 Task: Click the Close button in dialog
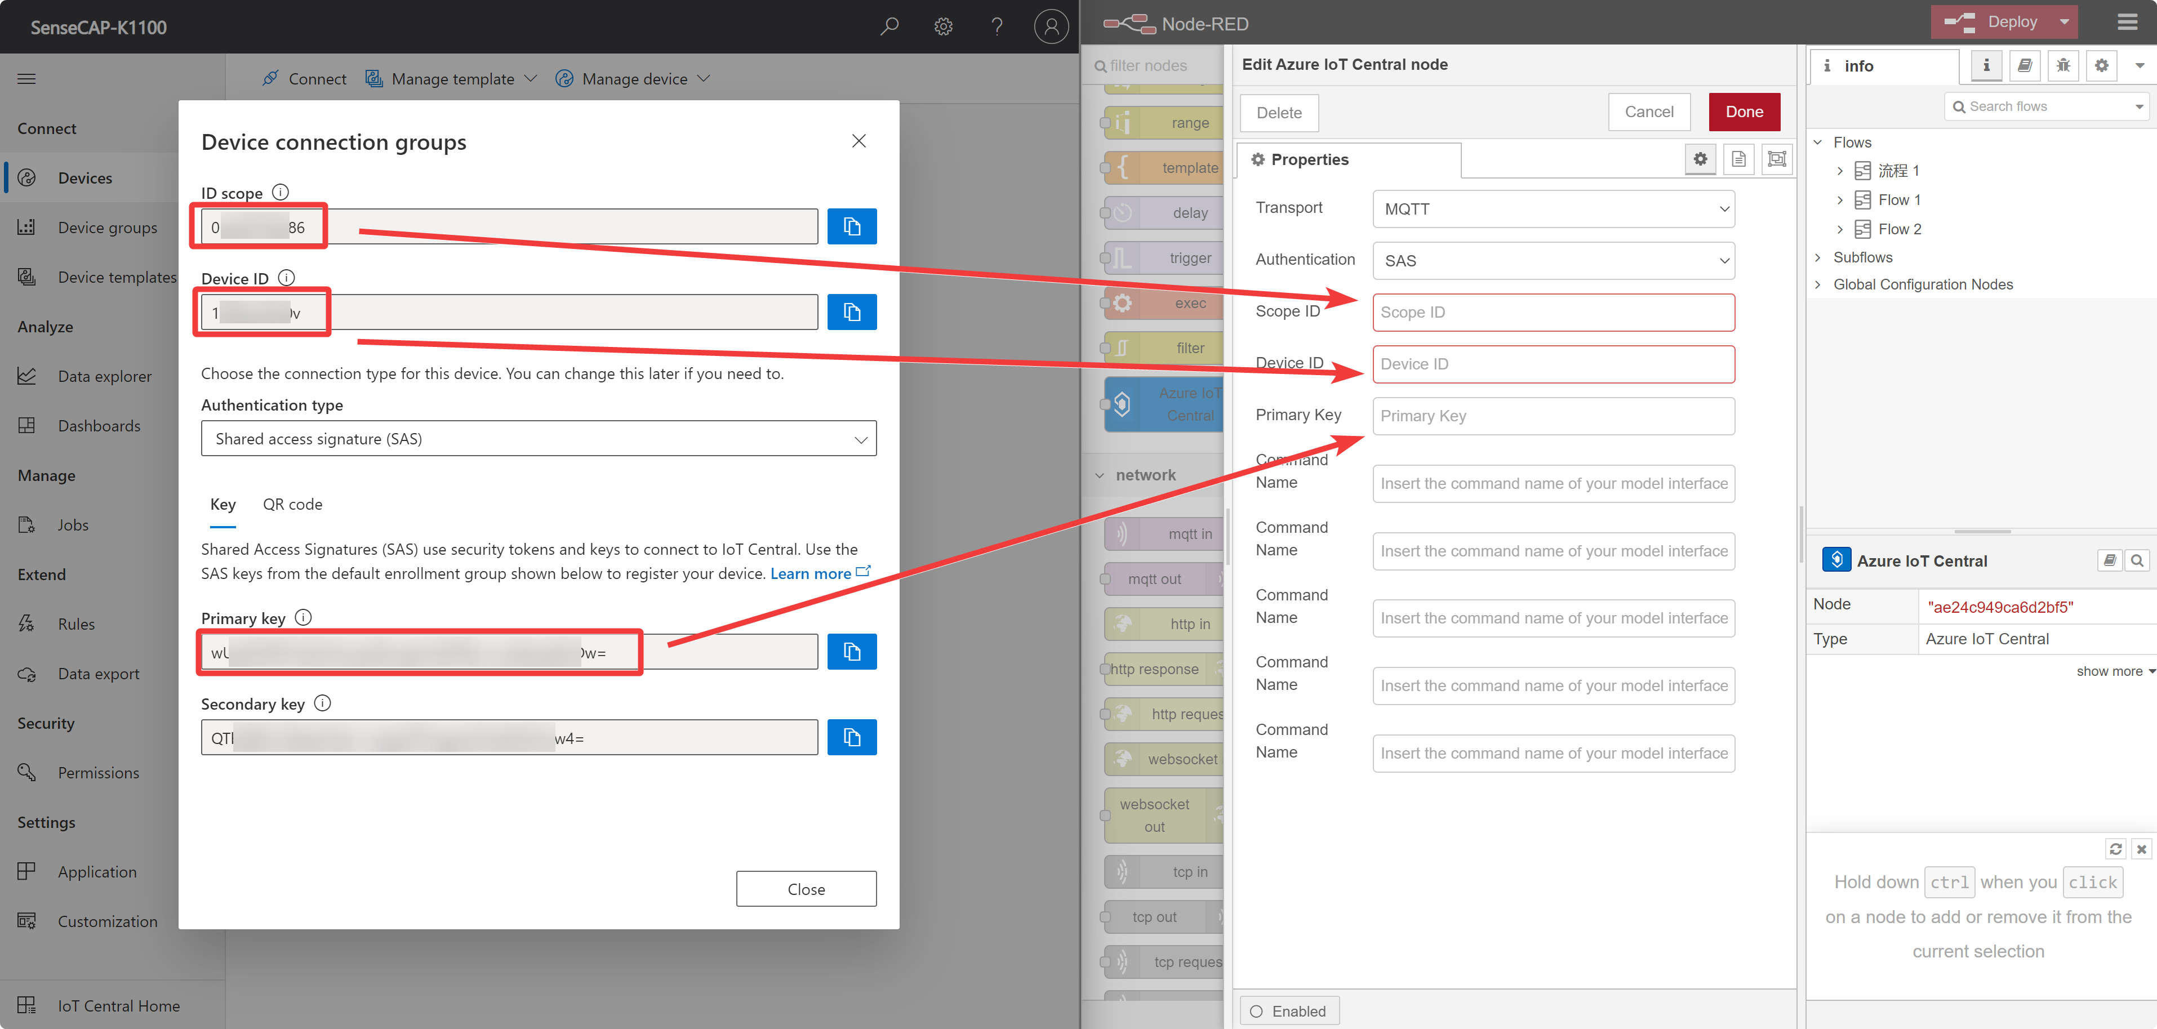tap(806, 888)
